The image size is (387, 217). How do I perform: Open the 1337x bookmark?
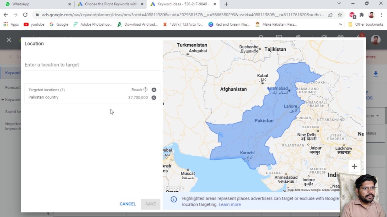(183, 24)
